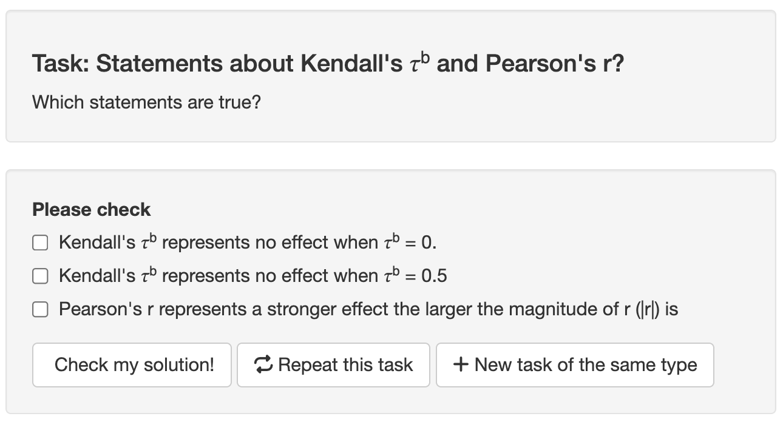
Task: Enable the Pearson's r statement checkbox
Action: pyautogui.click(x=40, y=310)
